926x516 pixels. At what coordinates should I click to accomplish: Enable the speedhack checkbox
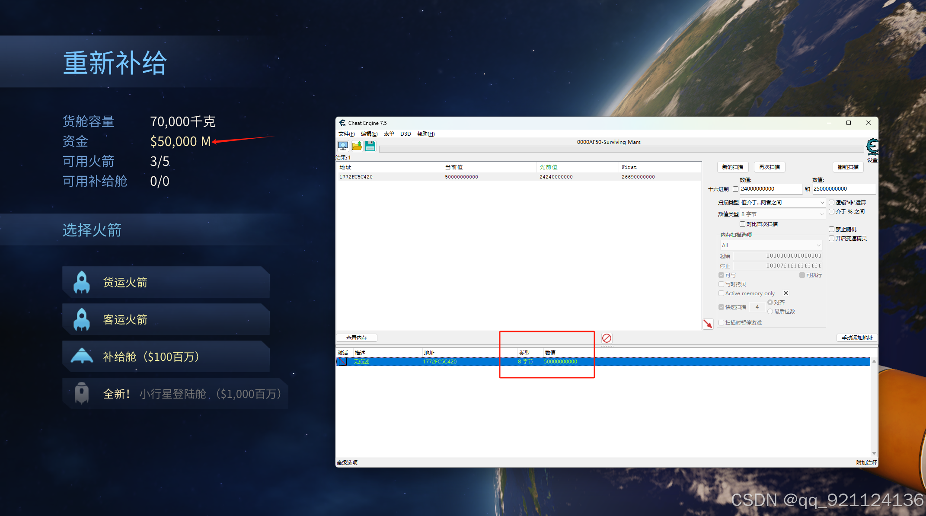(831, 239)
